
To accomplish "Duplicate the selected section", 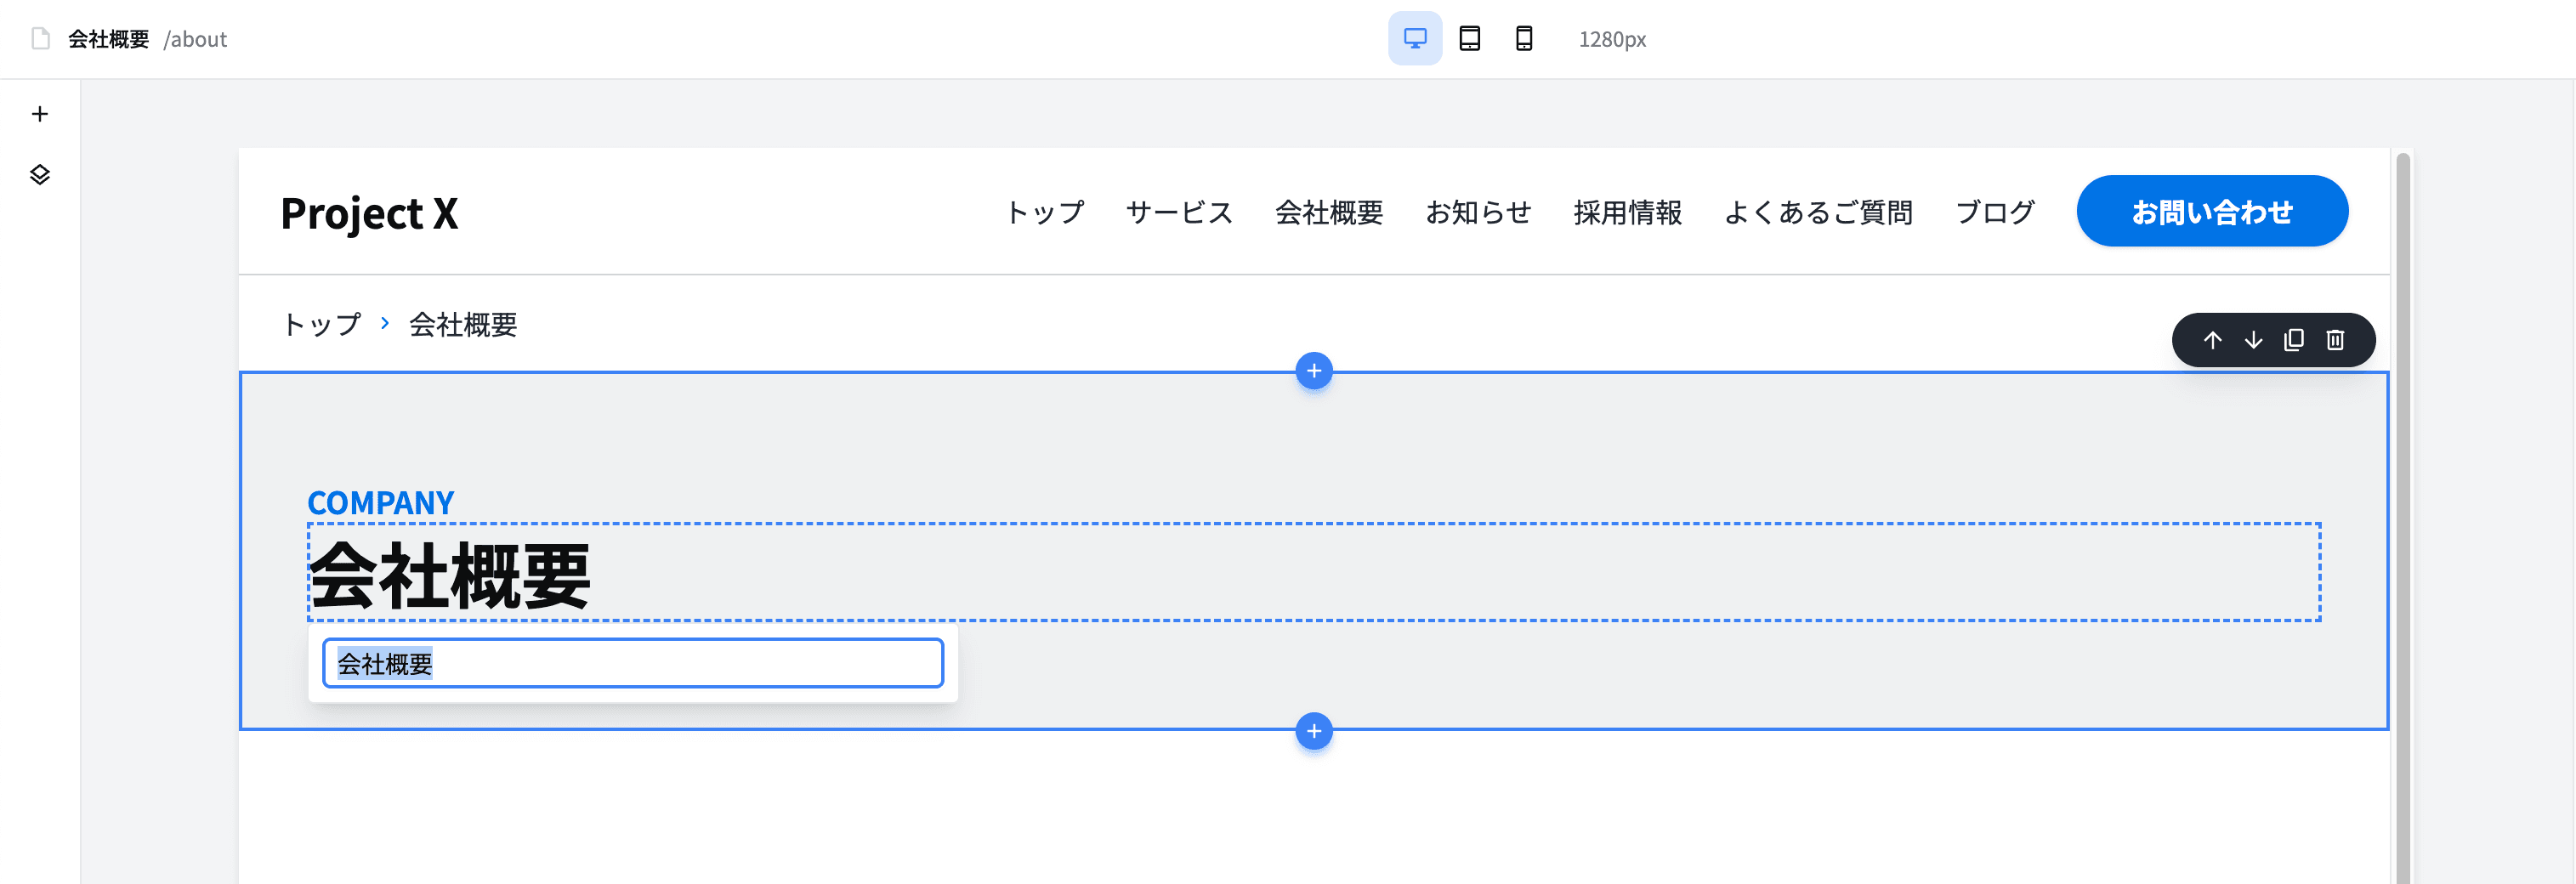I will [x=2295, y=340].
